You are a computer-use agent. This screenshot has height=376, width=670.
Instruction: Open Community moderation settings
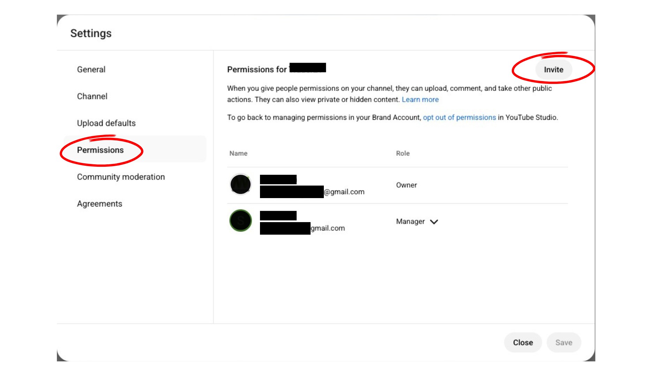(121, 177)
